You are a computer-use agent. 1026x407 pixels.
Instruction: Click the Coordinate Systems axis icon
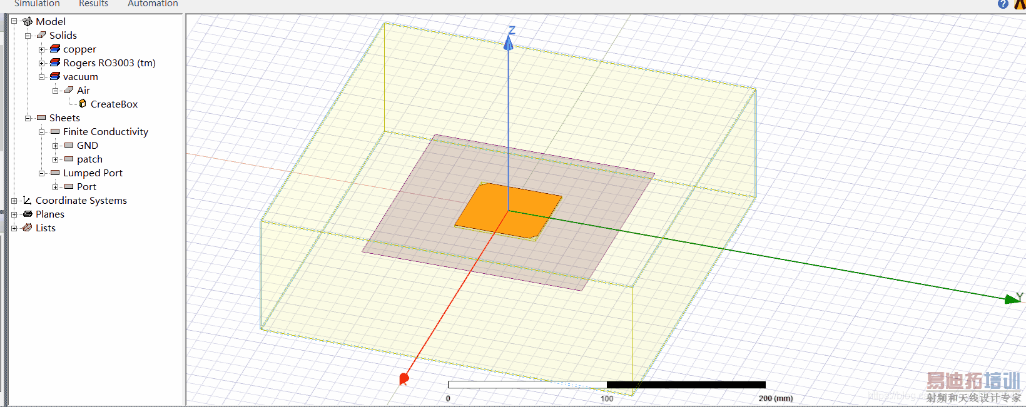click(x=27, y=200)
